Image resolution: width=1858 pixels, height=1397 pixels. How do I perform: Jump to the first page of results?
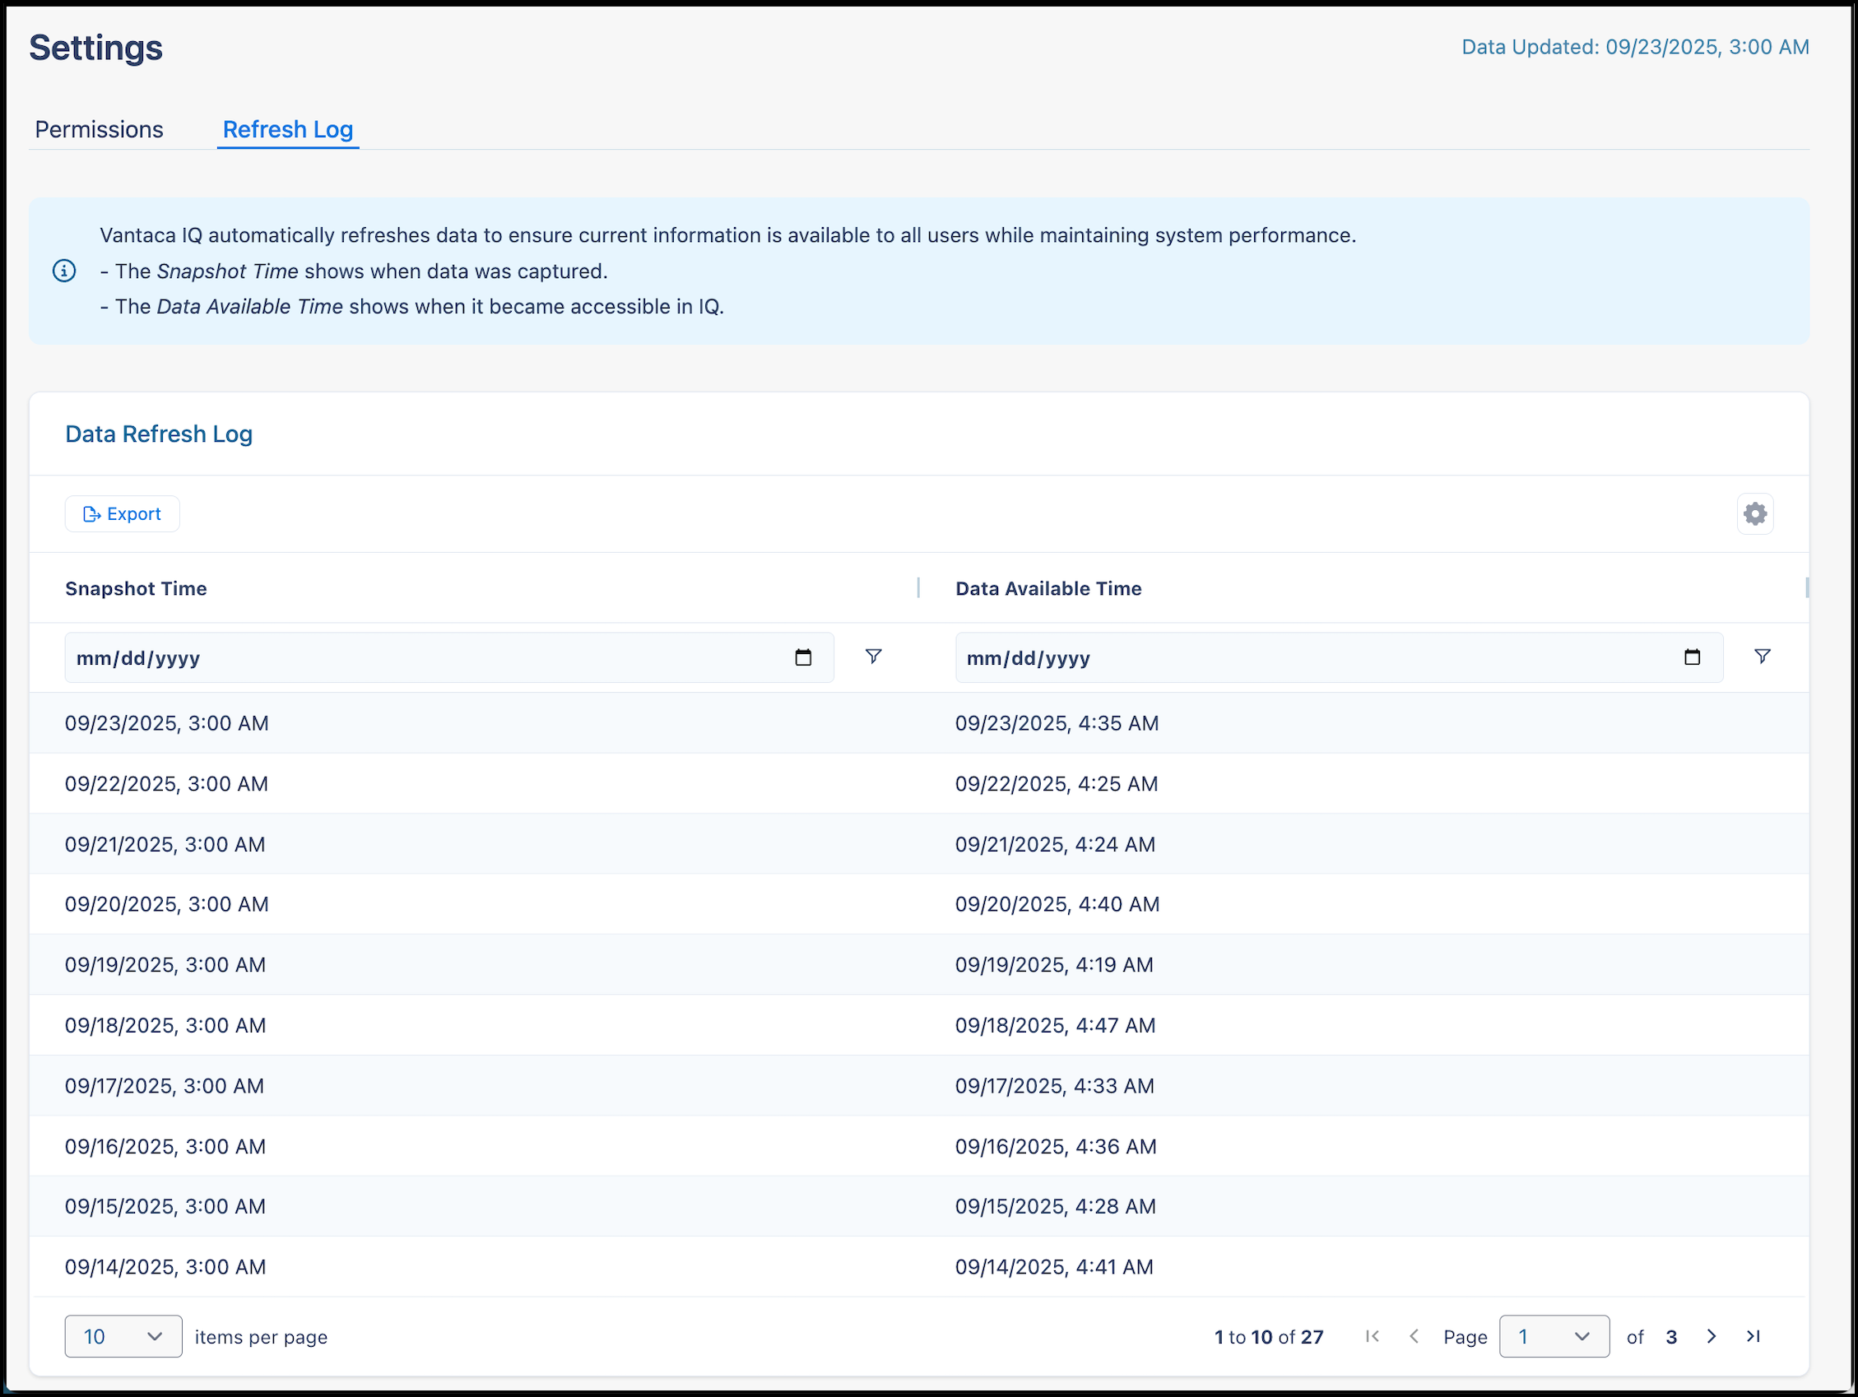pyautogui.click(x=1373, y=1336)
